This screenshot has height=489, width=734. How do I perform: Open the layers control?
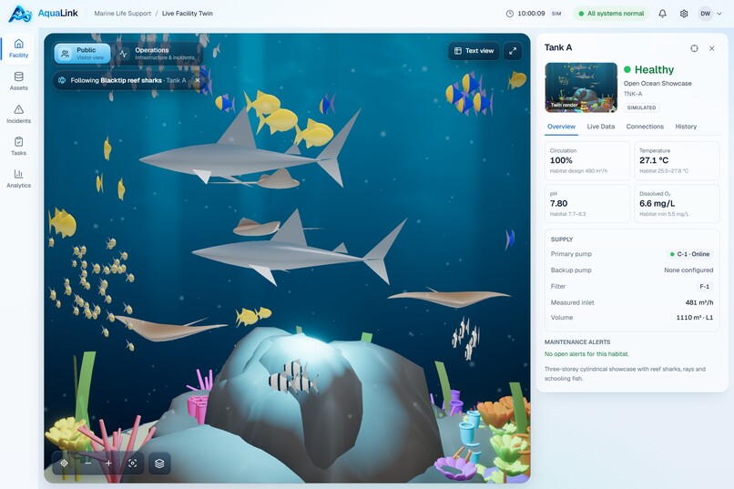[x=159, y=464]
